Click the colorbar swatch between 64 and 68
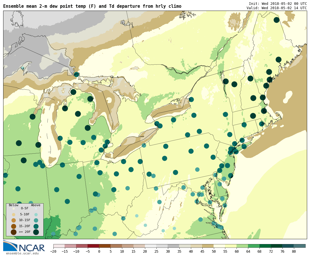310x257 pixels. (x=254, y=246)
